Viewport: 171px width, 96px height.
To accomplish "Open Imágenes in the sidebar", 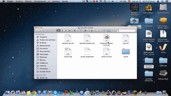I will click(44, 63).
